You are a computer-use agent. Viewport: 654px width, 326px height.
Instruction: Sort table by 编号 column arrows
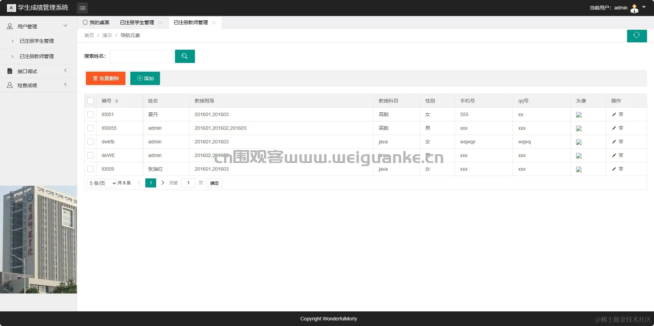(117, 101)
